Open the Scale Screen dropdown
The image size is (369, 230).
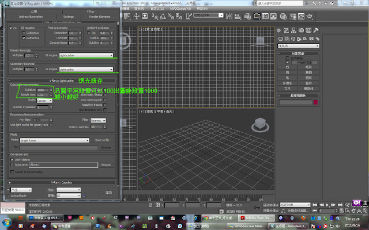44,101
